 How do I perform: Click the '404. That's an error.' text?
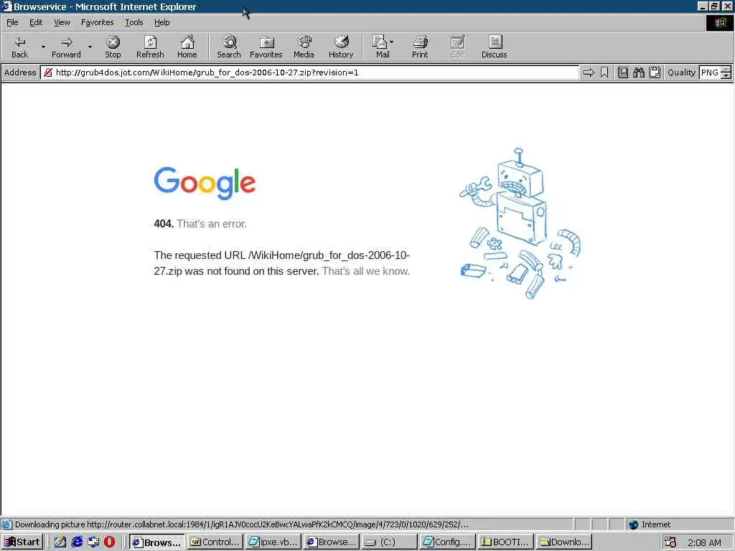(x=200, y=224)
